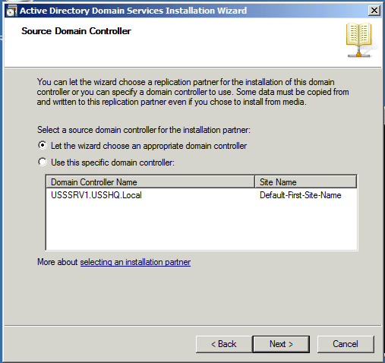The height and width of the screenshot is (363, 385).
Task: Cancel the installation wizard
Action: [346, 344]
